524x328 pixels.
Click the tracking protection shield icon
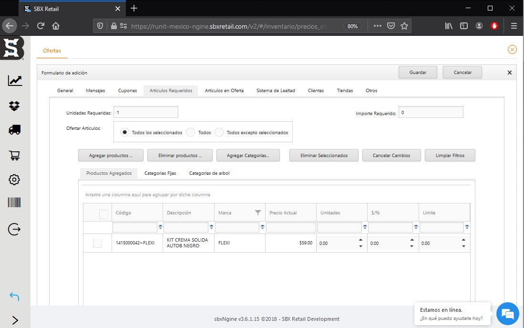[100, 26]
